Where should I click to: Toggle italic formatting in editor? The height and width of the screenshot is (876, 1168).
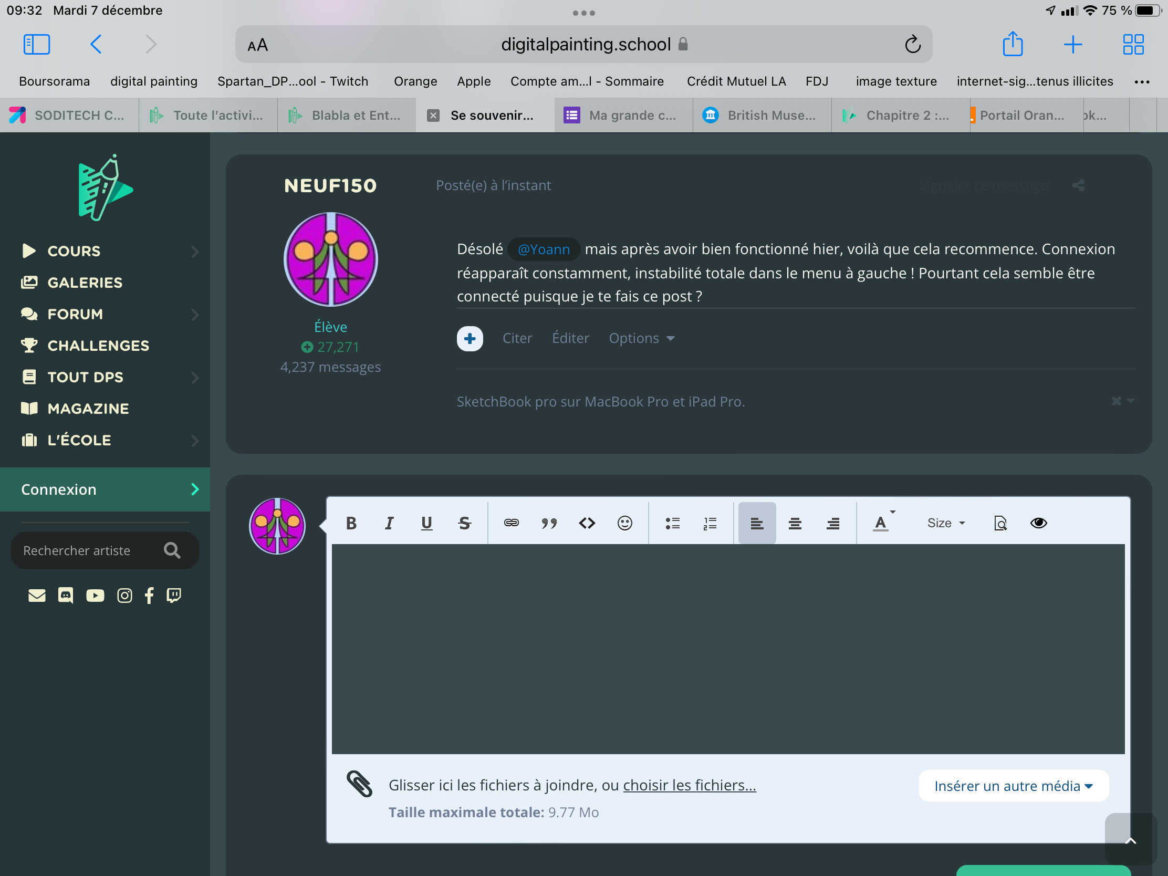(389, 523)
